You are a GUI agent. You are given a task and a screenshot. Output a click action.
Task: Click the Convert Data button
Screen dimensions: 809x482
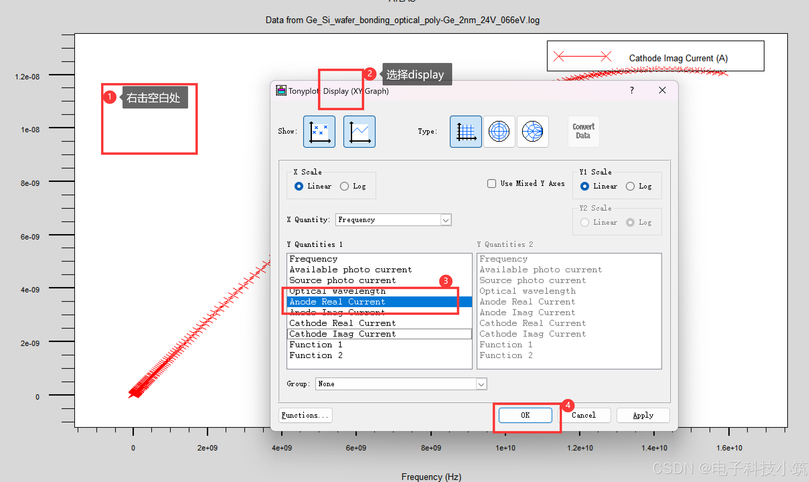[583, 131]
